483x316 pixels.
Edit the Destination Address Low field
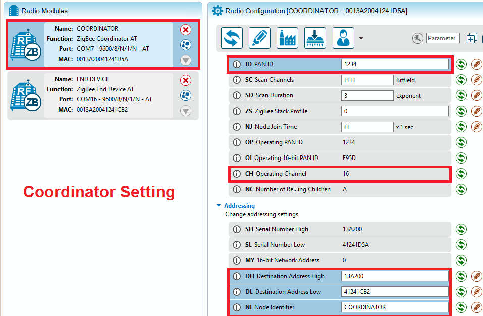(395, 292)
